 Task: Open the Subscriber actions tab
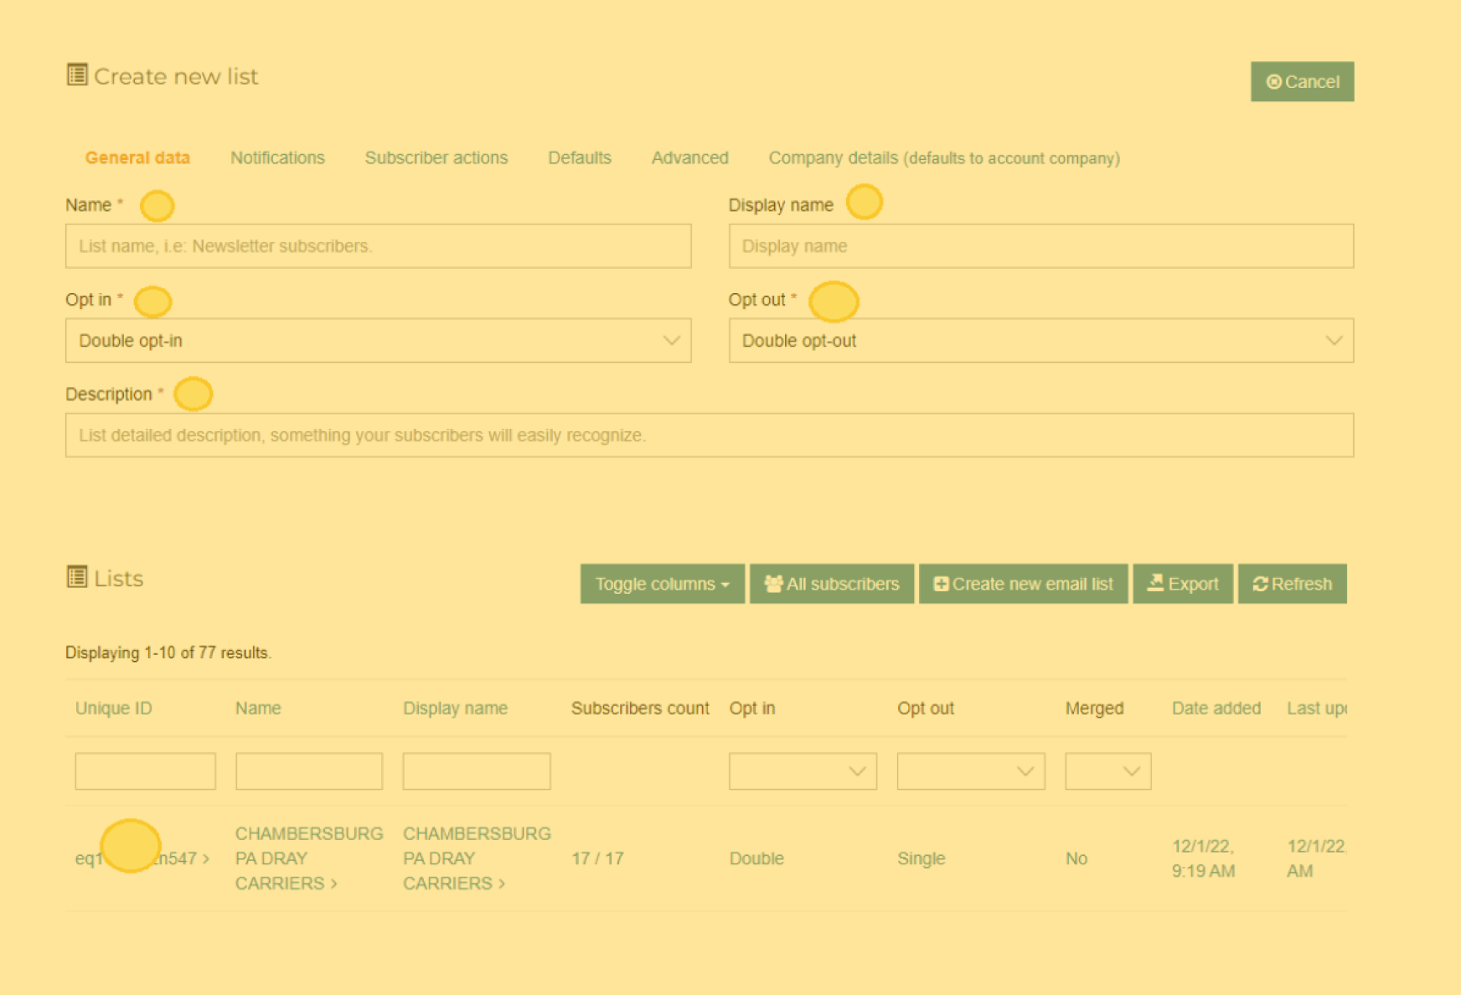click(x=436, y=158)
